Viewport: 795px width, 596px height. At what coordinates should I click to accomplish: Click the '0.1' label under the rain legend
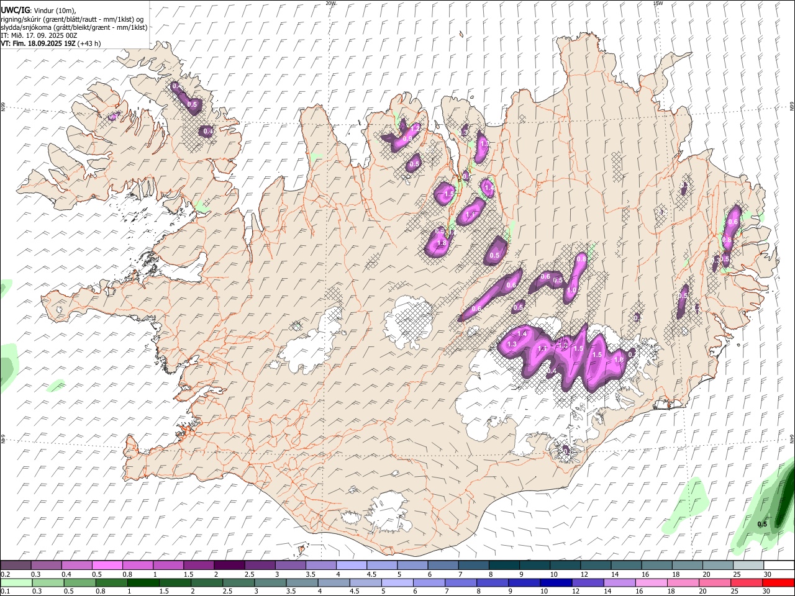(x=6, y=591)
